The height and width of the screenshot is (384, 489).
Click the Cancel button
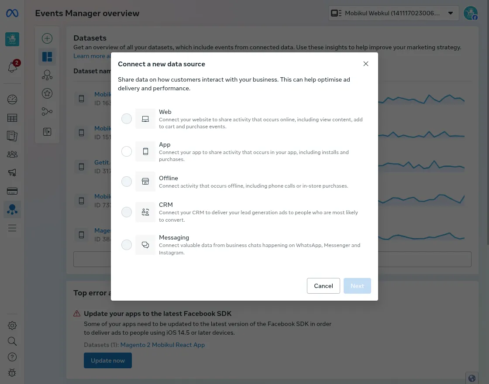324,286
